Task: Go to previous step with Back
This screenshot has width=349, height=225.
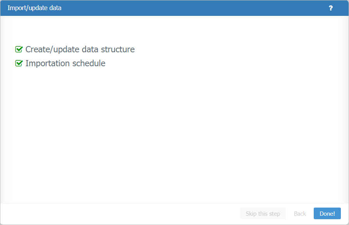Action: pos(300,214)
